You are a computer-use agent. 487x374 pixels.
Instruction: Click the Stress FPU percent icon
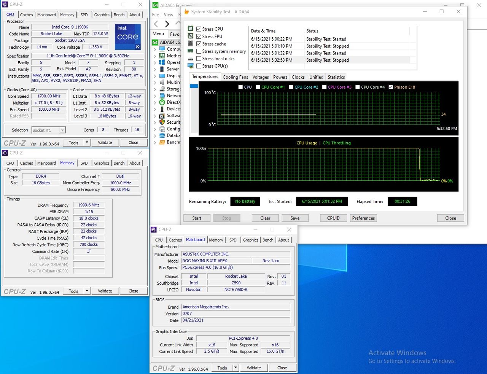[x=191, y=36]
